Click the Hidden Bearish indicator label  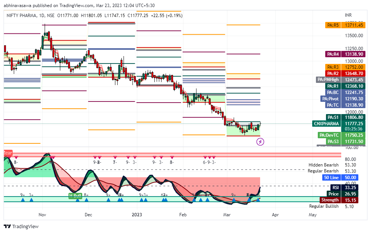point(323,165)
